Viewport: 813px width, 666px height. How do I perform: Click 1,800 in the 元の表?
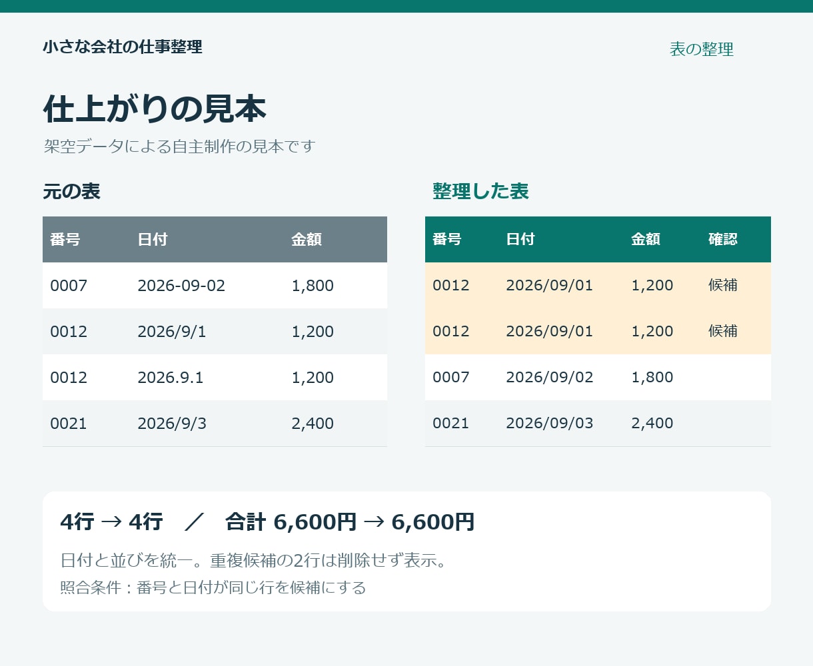tap(313, 286)
